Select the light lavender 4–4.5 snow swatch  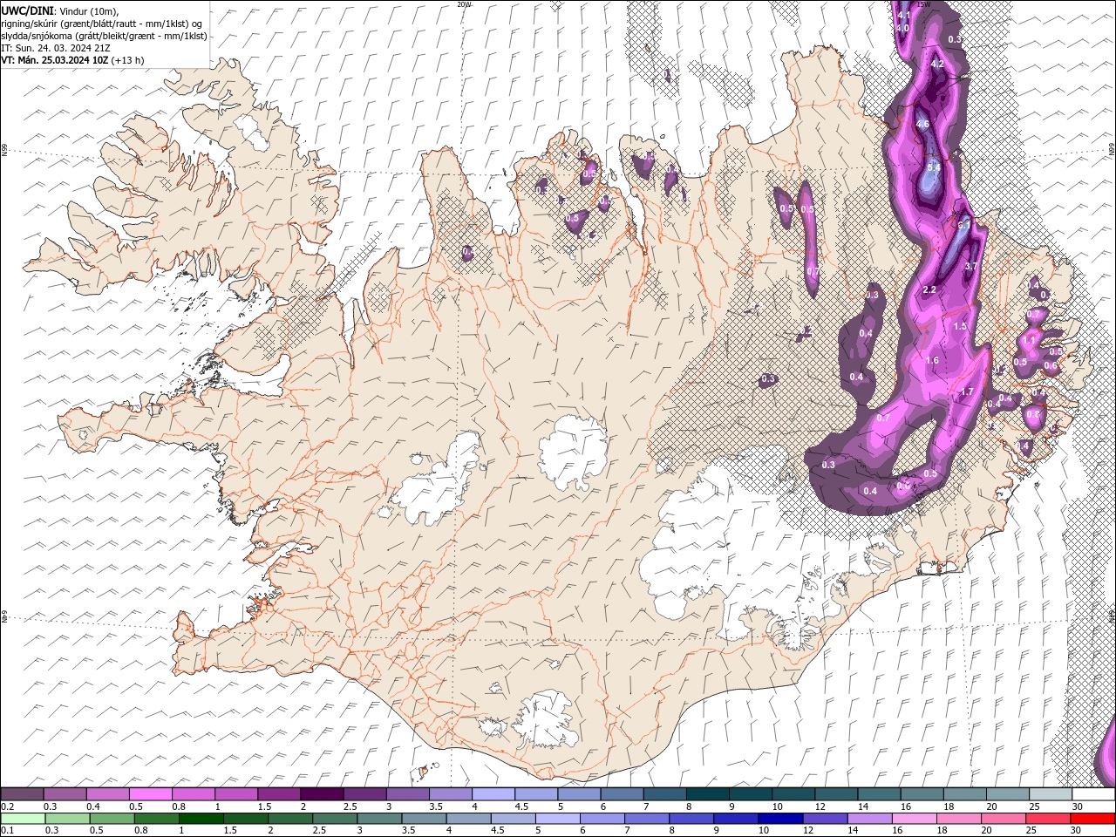point(493,794)
